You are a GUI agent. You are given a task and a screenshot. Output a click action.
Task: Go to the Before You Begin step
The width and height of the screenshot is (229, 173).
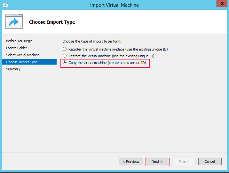tap(19, 41)
